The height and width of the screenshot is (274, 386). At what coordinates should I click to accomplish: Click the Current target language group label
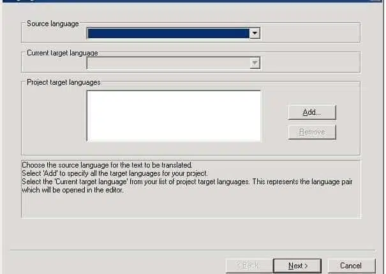63,53
